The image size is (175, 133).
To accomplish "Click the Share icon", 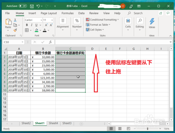I will 161,13.
